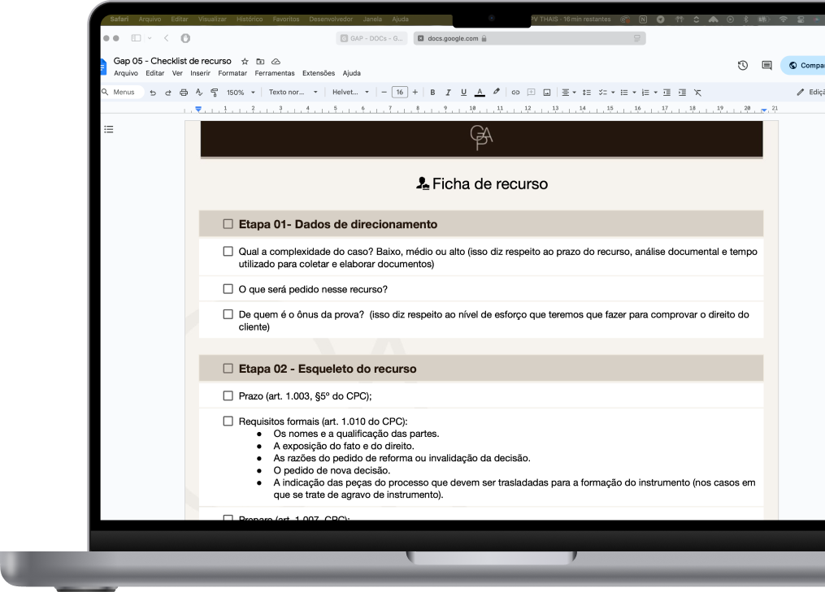Open the Helvetica font dropdown
This screenshot has width=825, height=592.
350,93
